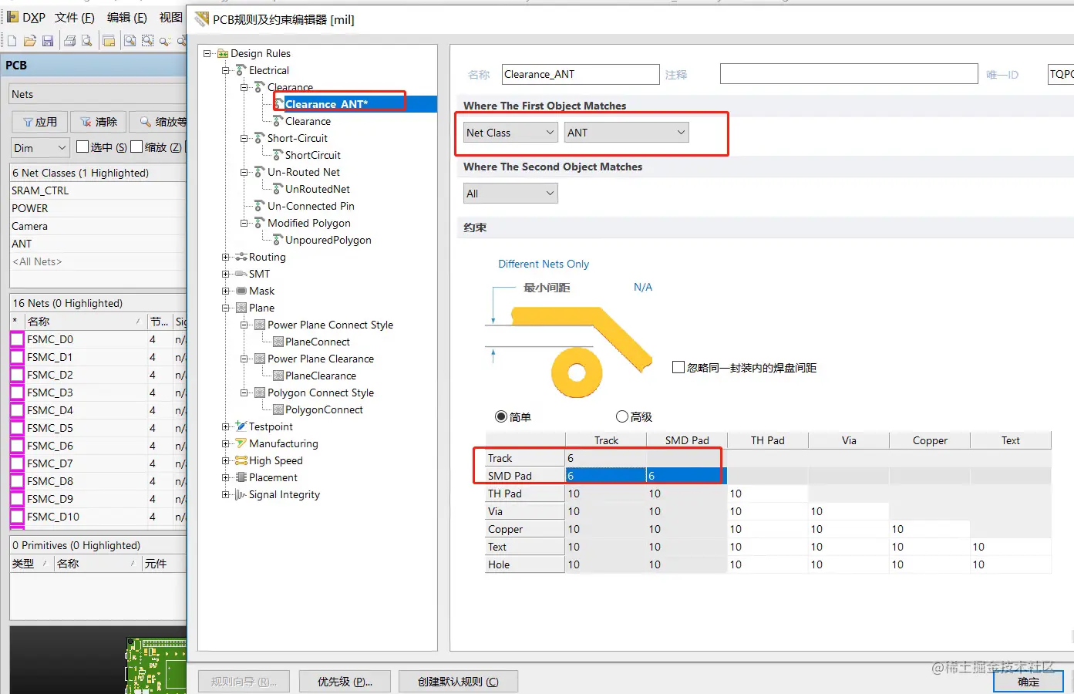Viewport: 1074px width, 694px height.
Task: Click the Placement category icon
Action: tap(241, 477)
